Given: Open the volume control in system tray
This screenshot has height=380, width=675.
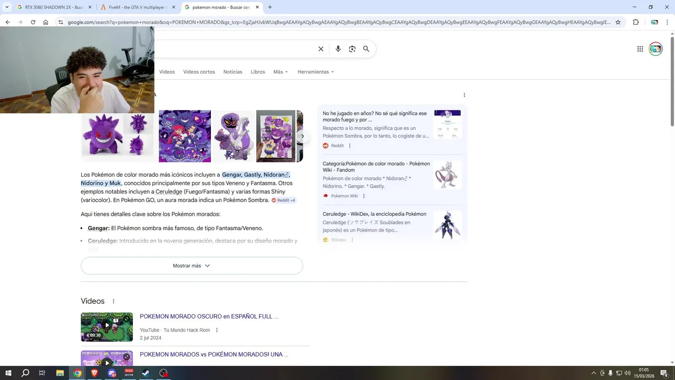Looking at the screenshot, I should pyautogui.click(x=627, y=373).
